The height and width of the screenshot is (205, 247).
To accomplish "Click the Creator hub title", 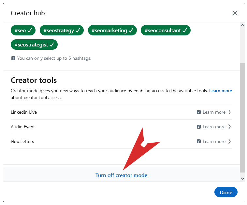I will pos(28,13).
